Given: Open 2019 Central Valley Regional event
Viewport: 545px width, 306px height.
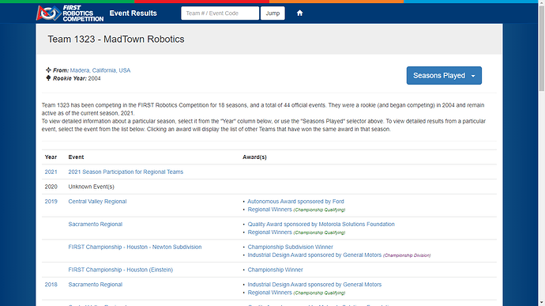Looking at the screenshot, I should coord(97,202).
